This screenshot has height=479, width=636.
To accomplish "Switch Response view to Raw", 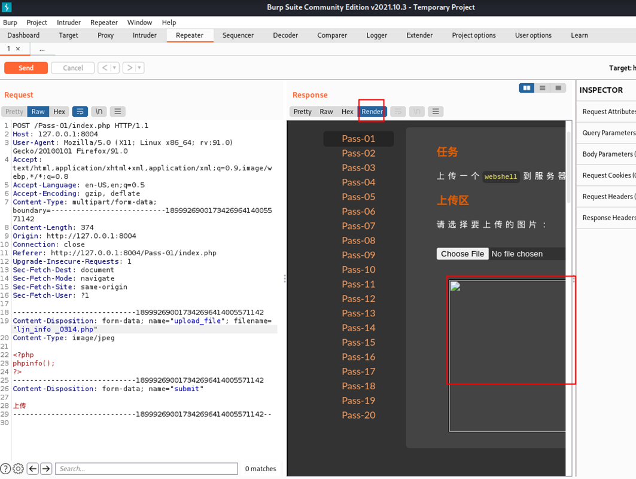I will click(x=326, y=111).
